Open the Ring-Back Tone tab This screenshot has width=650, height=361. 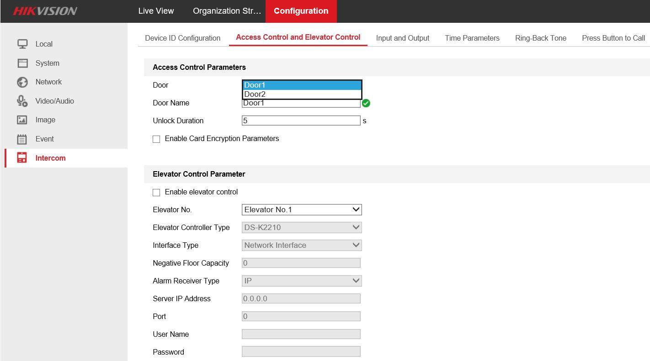pos(540,38)
